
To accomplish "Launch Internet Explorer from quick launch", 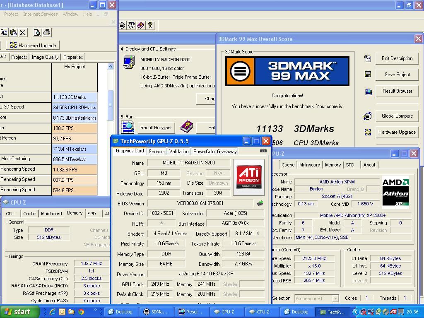I will (53, 312).
